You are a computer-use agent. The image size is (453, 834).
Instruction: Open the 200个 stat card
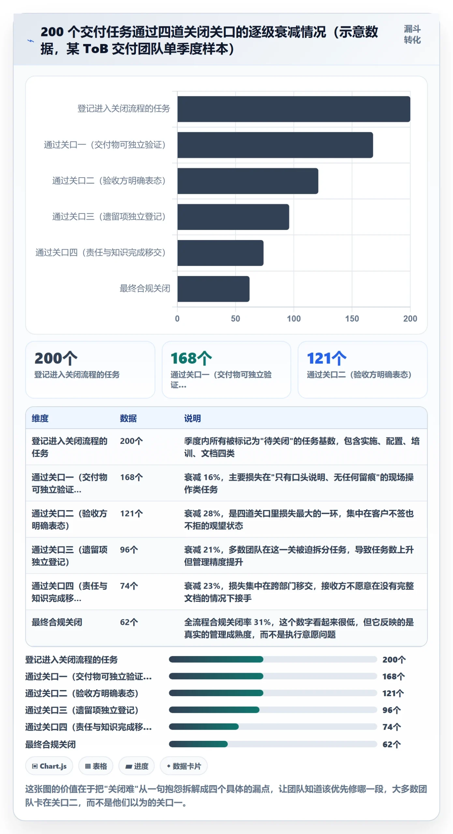(x=90, y=370)
